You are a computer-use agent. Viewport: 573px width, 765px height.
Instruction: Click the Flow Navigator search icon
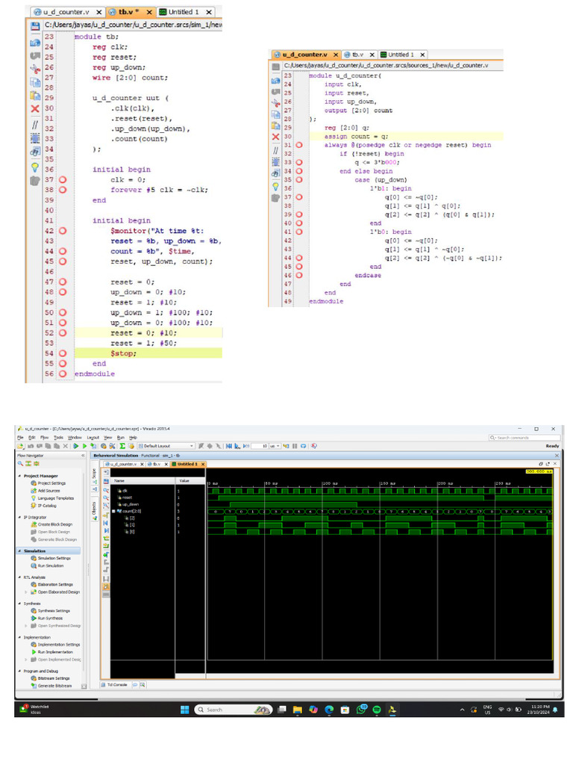tap(20, 463)
